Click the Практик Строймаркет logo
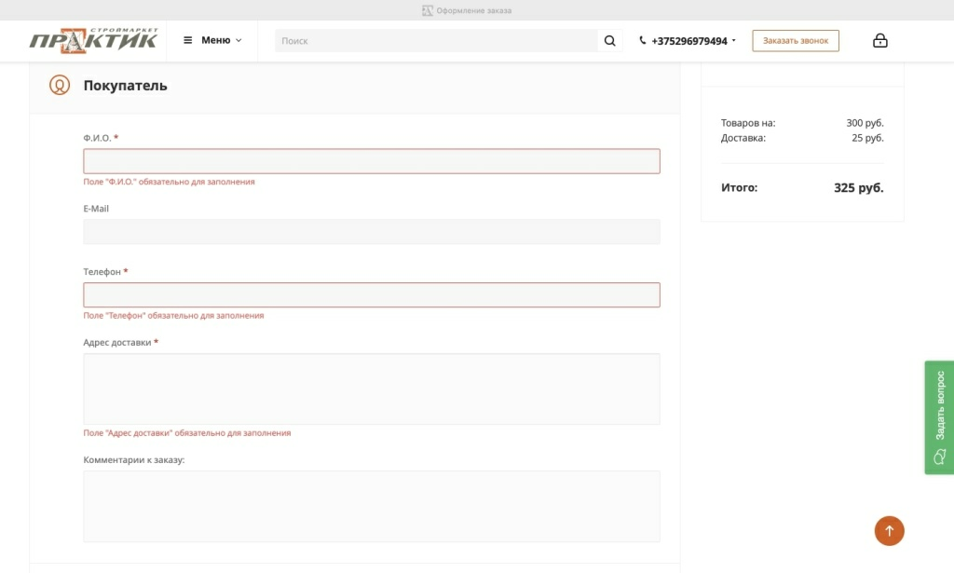This screenshot has height=573, width=954. (93, 40)
